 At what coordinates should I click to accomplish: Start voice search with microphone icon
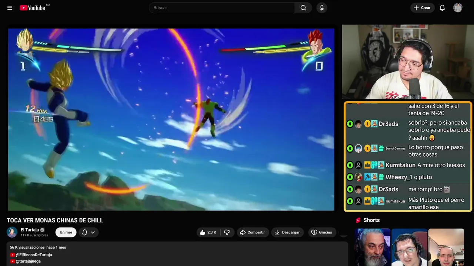[x=322, y=8]
